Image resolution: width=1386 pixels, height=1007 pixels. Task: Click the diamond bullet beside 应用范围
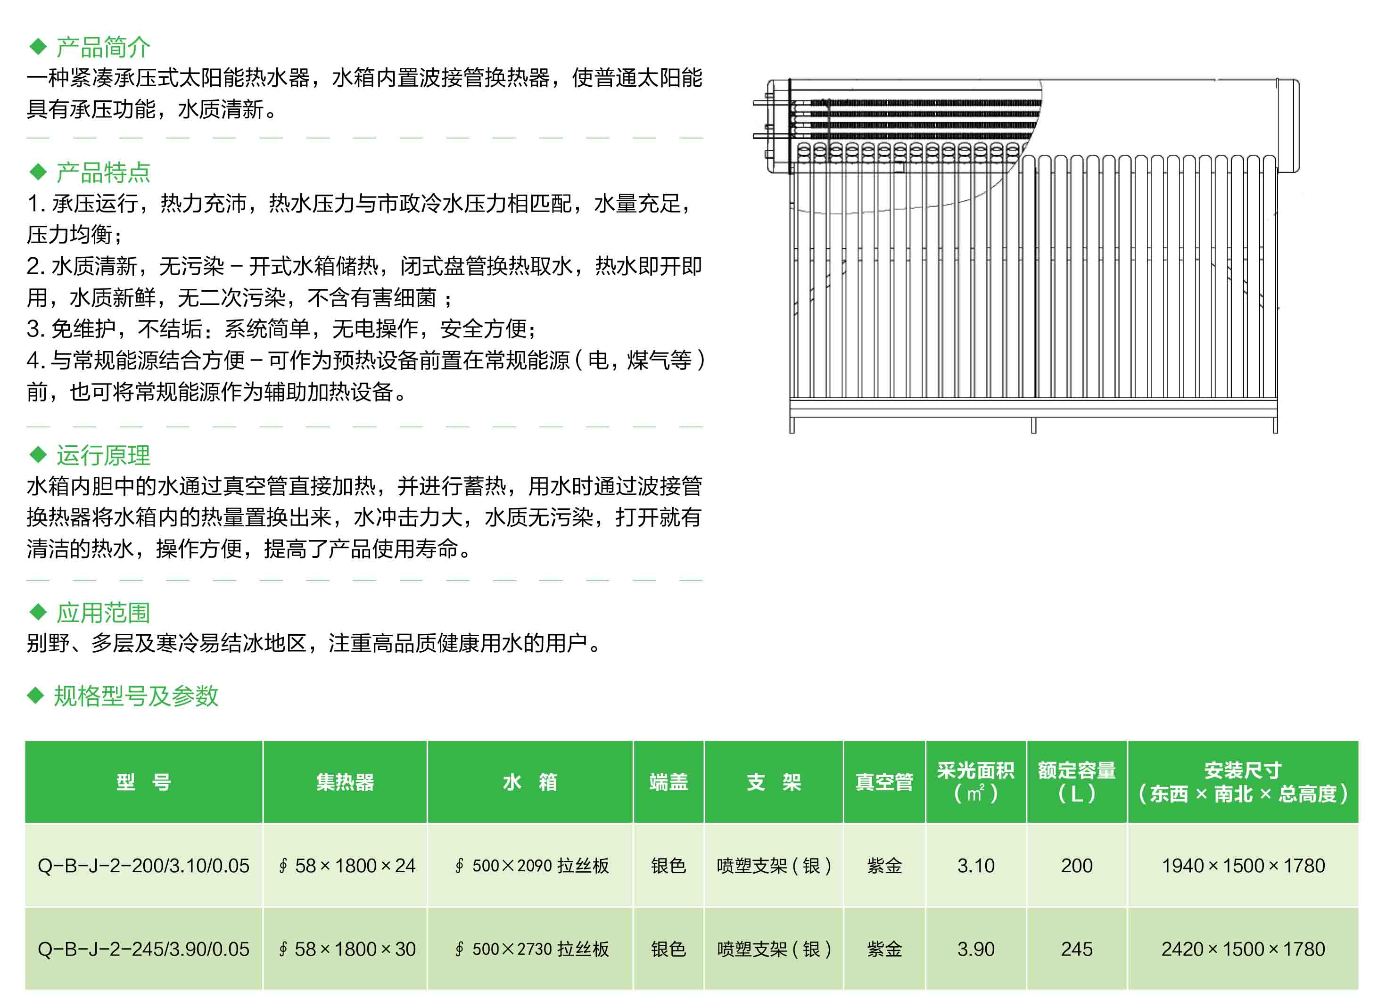(38, 611)
